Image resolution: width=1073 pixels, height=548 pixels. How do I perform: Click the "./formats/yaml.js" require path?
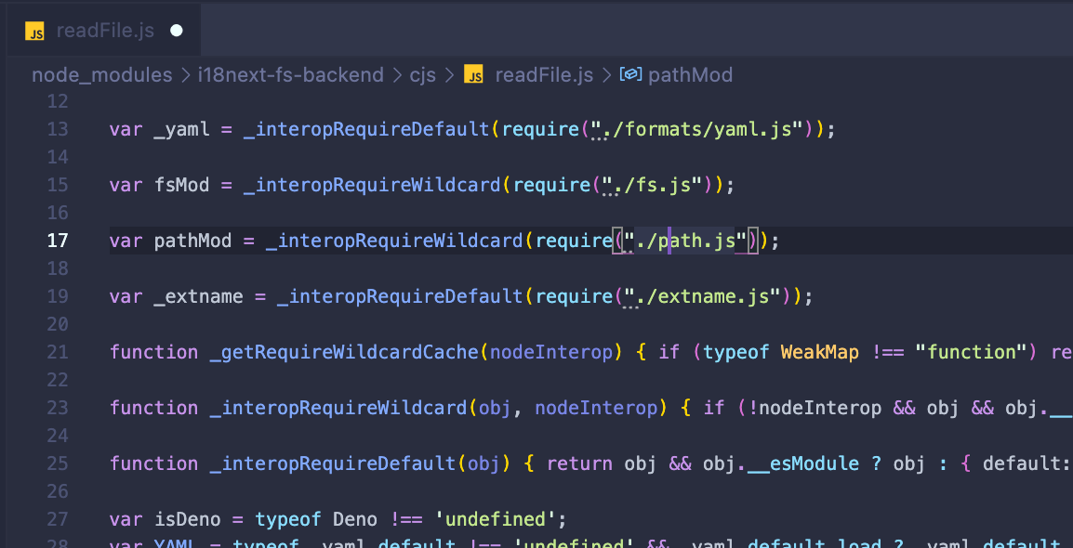point(696,129)
